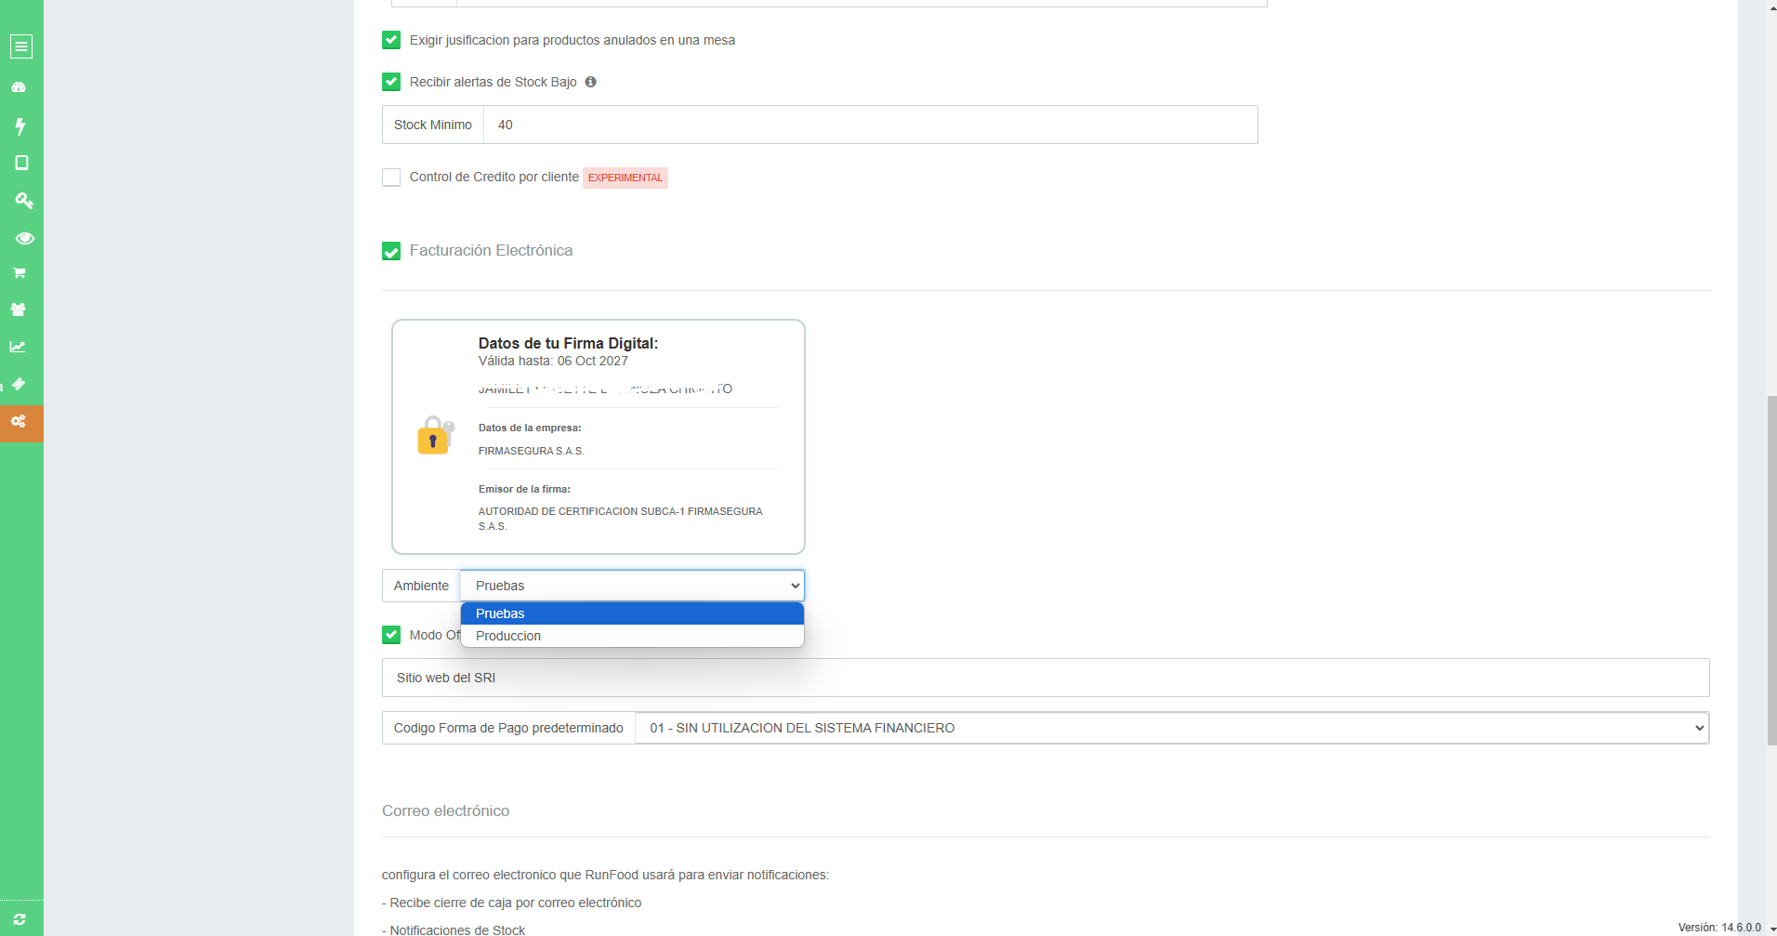Click the key icon in the sidebar
This screenshot has height=936, width=1777.
point(23,200)
